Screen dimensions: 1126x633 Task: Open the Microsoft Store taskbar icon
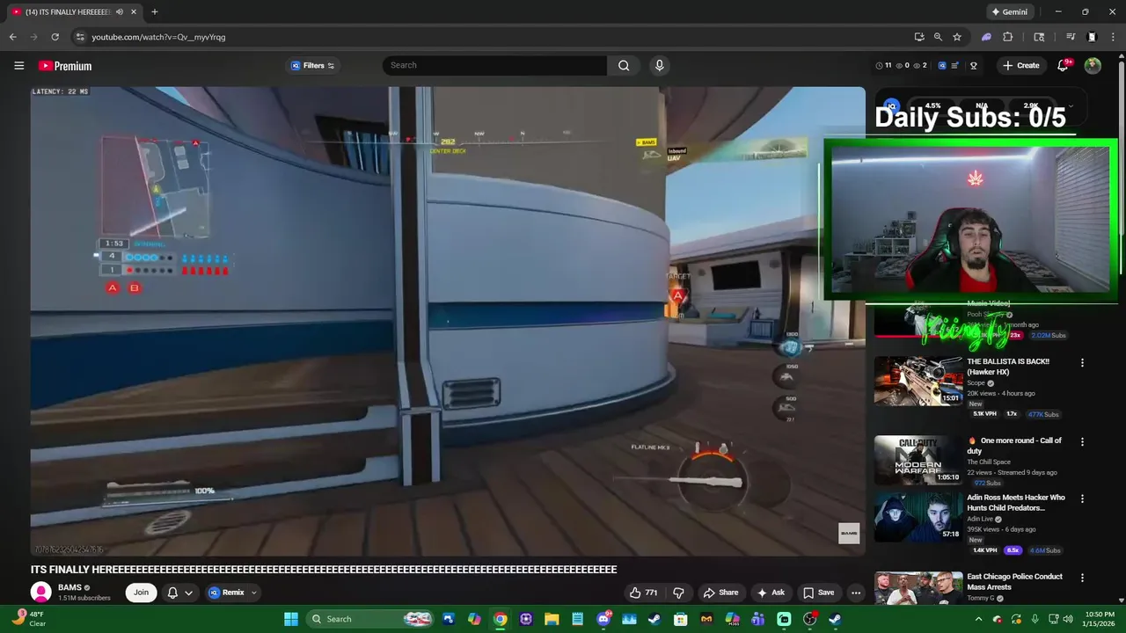pos(680,619)
